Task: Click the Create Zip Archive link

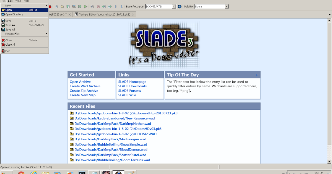Action: point(84,91)
